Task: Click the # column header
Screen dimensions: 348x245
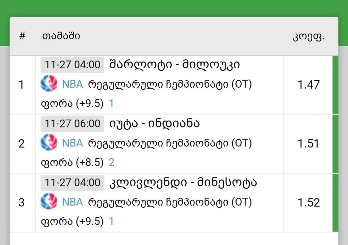Action: (x=22, y=36)
